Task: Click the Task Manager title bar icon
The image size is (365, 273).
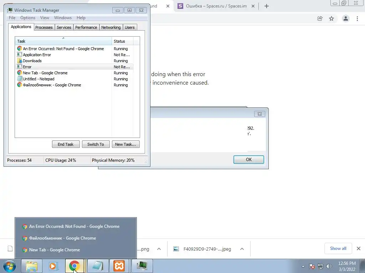Action: pyautogui.click(x=10, y=10)
